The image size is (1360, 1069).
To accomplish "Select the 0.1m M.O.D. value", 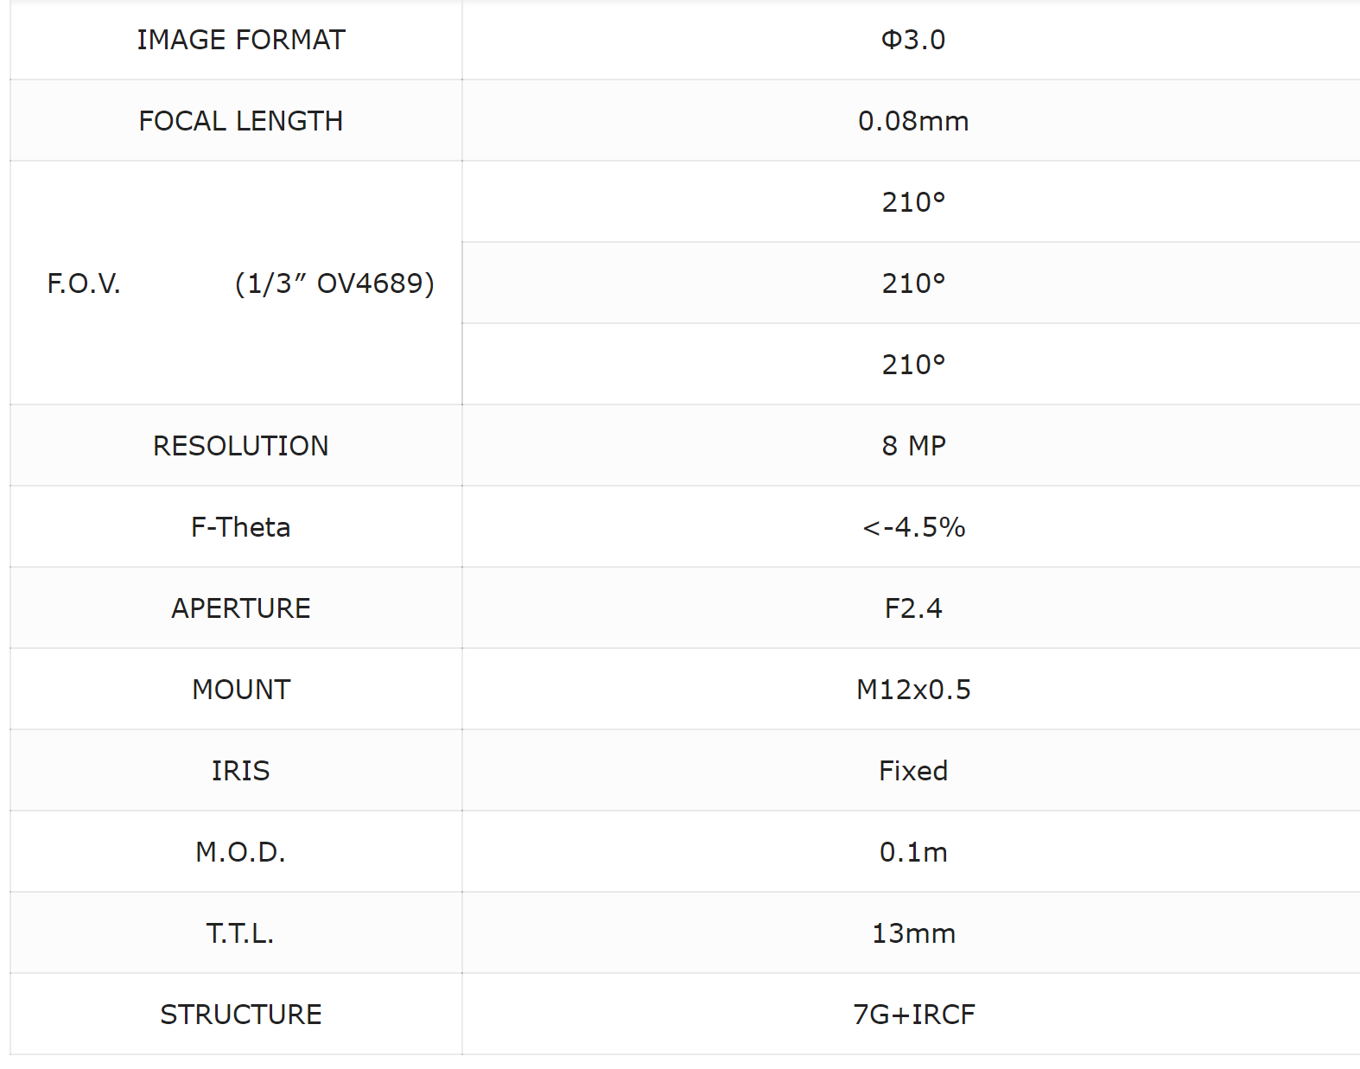I will pos(913,852).
